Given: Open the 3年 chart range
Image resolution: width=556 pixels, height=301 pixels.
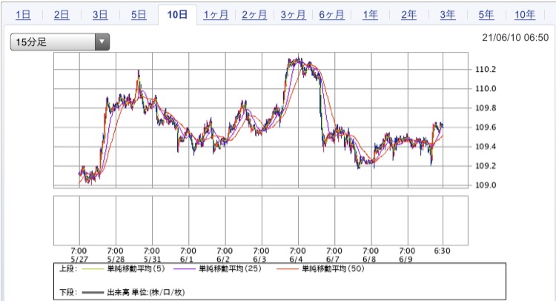Looking at the screenshot, I should [448, 15].
